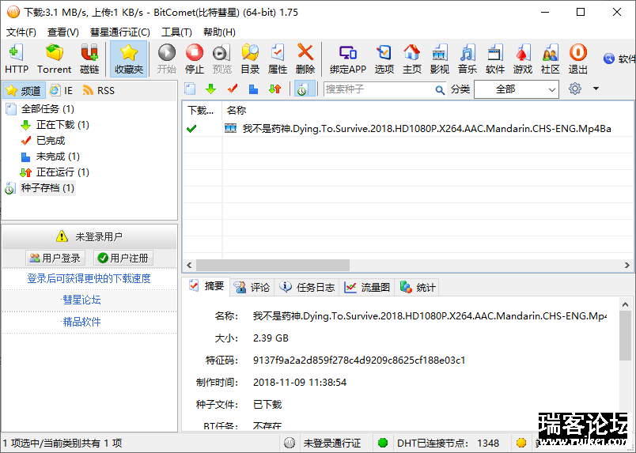Viewport: 636px width, 453px height.
Task: Switch to the 任务日志 tab
Action: 307,288
